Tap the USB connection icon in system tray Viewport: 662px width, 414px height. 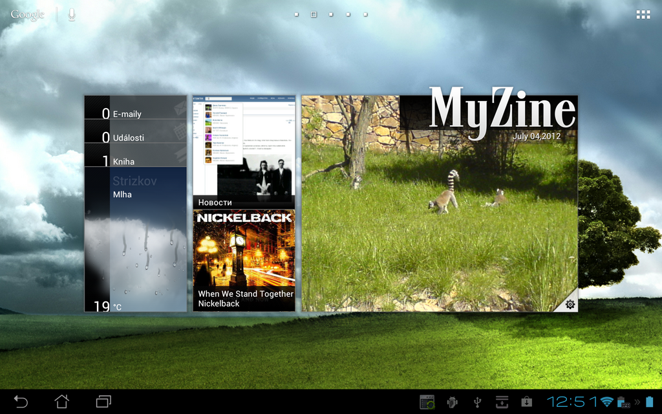[477, 402]
